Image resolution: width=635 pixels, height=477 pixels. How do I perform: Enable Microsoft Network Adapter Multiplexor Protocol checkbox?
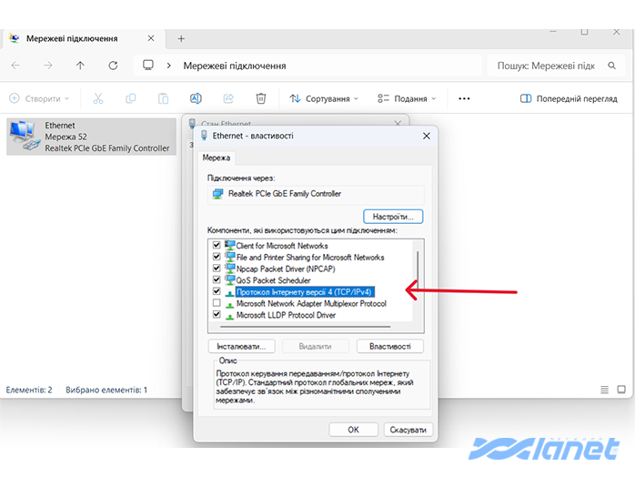point(217,303)
